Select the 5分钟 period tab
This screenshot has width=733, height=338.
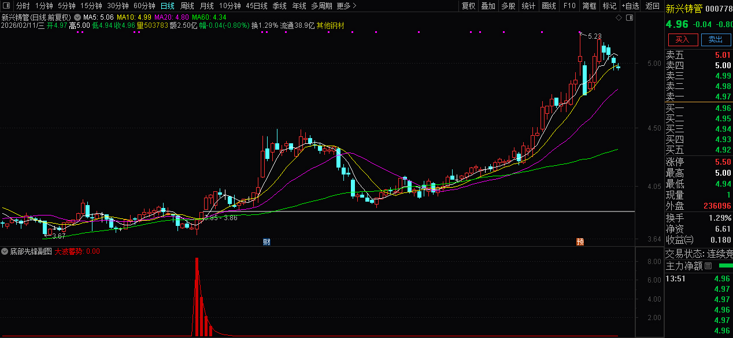[66, 6]
